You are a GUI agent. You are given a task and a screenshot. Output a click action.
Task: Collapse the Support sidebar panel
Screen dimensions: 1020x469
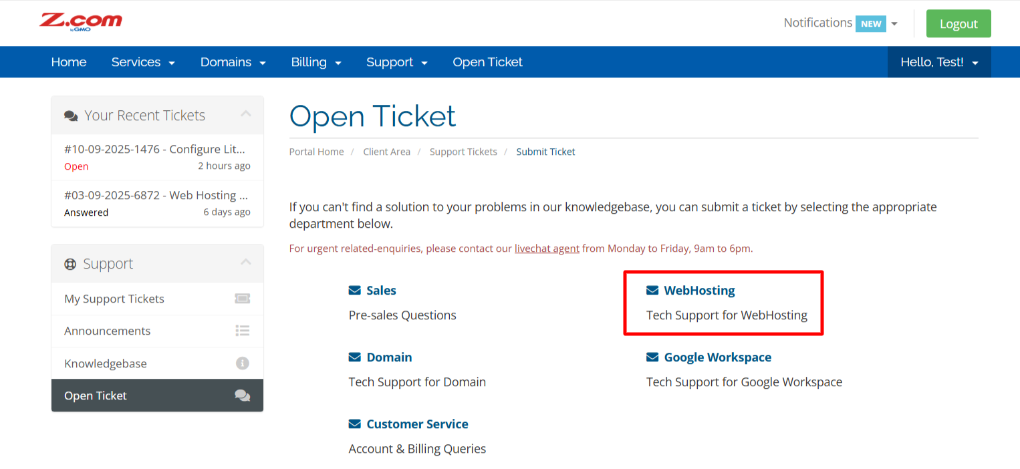coord(246,263)
